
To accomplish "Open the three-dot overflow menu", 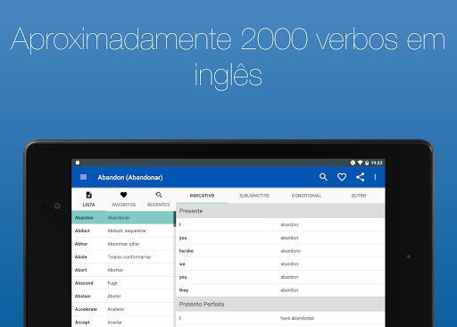I will click(x=375, y=177).
